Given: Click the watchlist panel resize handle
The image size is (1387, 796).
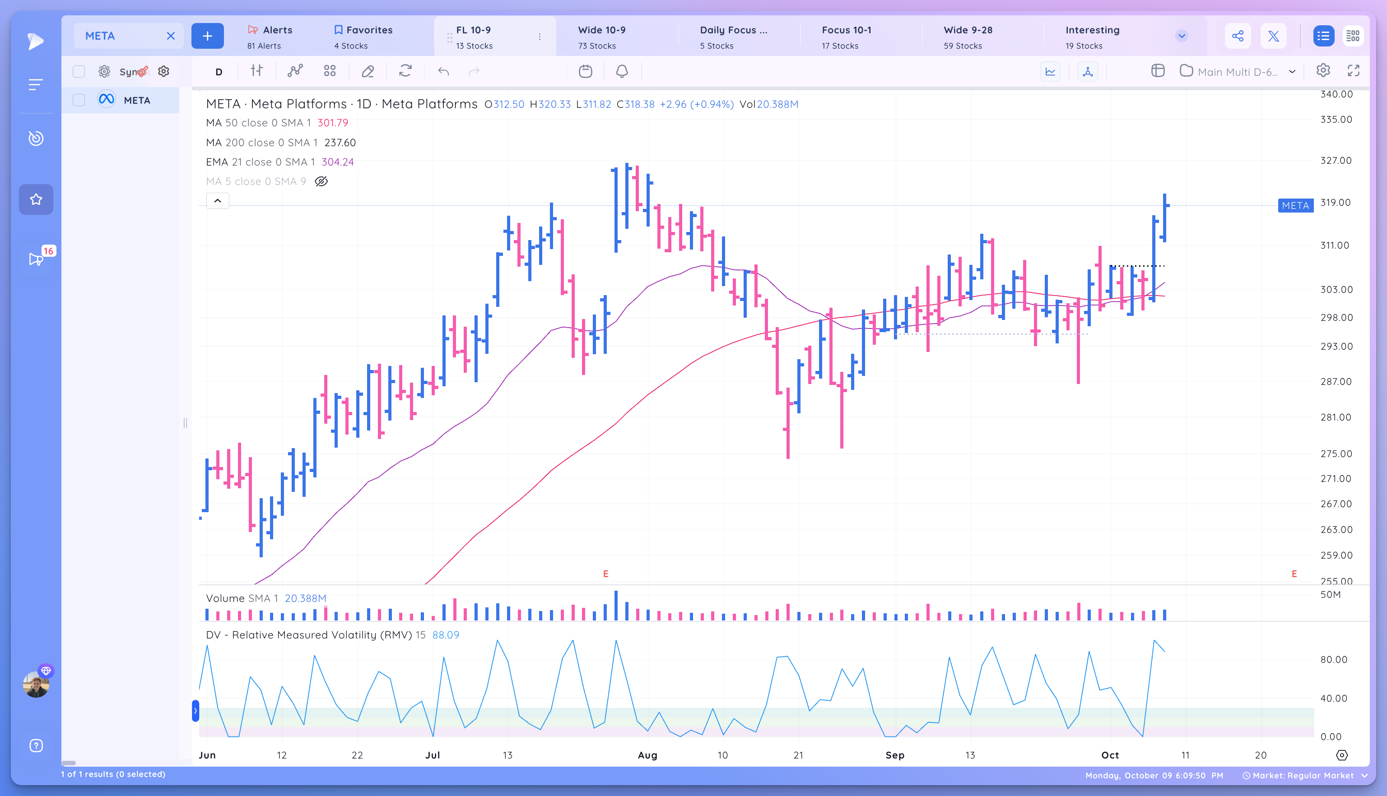Looking at the screenshot, I should [x=186, y=423].
